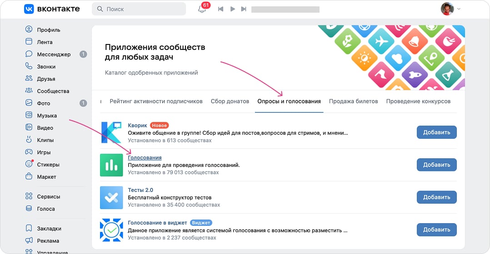Click the Закладки bookmark icon

click(29, 228)
